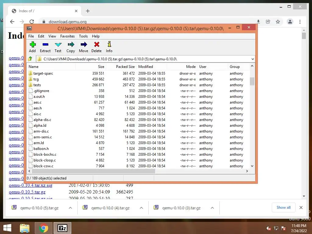Click the tests folder icon
The width and height of the screenshot is (312, 234).
pos(30,85)
